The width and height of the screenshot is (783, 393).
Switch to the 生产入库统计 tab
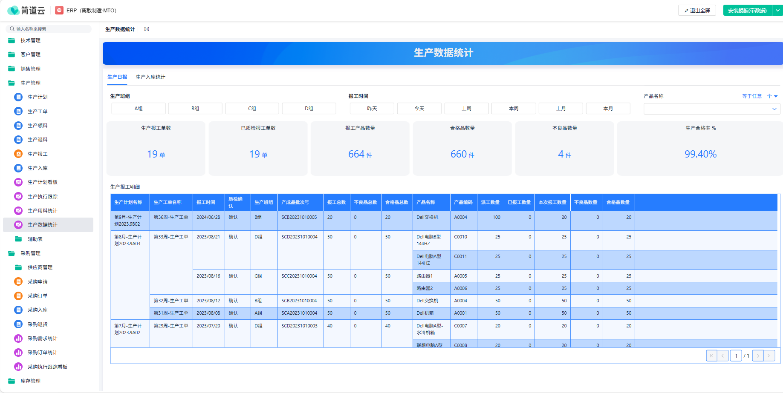click(150, 77)
